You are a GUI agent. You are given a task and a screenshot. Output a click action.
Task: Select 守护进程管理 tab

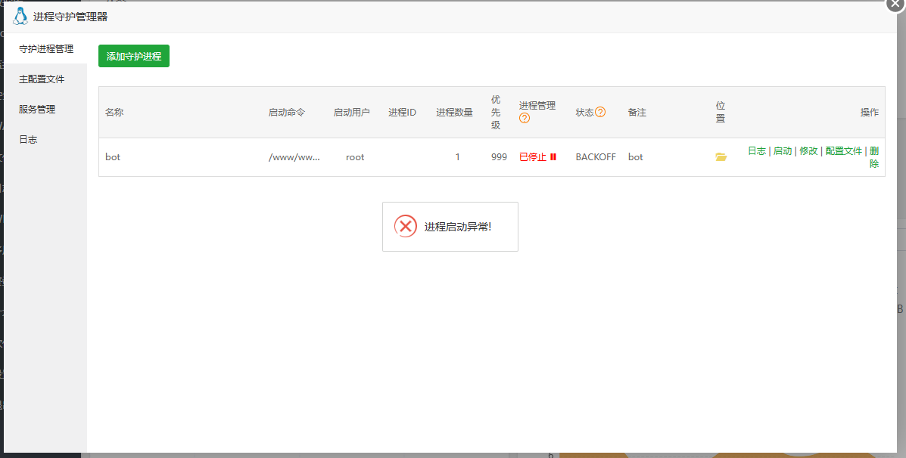click(45, 49)
